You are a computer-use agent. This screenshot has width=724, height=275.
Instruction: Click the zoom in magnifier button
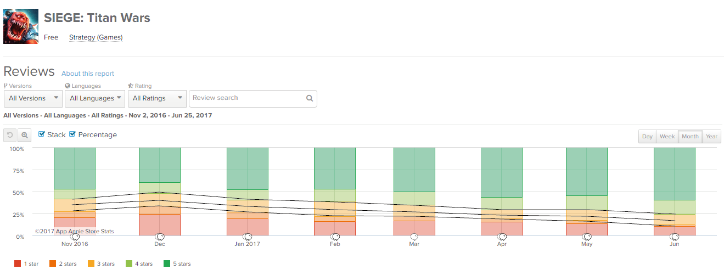click(25, 136)
